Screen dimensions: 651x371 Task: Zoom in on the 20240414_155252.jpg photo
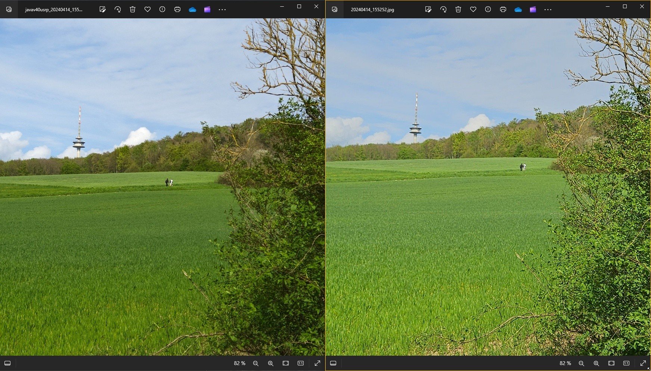tap(596, 363)
